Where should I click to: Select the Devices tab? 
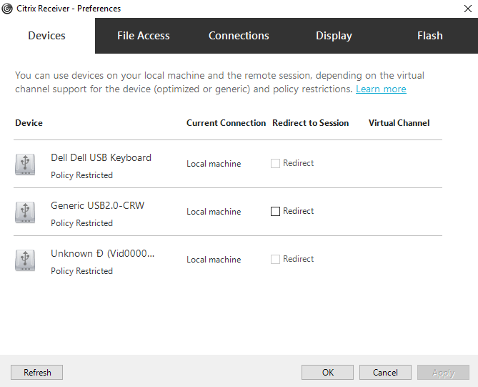47,36
